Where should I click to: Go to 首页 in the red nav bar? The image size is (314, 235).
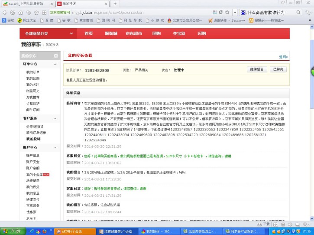(88, 33)
